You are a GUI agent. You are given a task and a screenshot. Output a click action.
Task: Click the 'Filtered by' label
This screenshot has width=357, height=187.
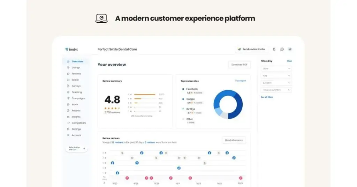pos(266,61)
